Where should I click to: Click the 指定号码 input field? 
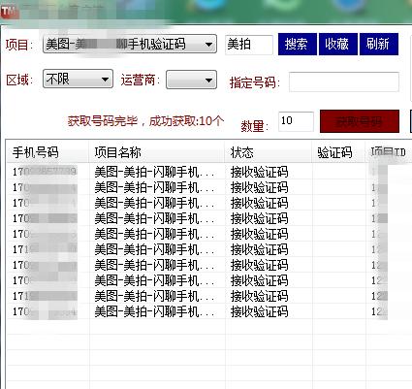[344, 82]
